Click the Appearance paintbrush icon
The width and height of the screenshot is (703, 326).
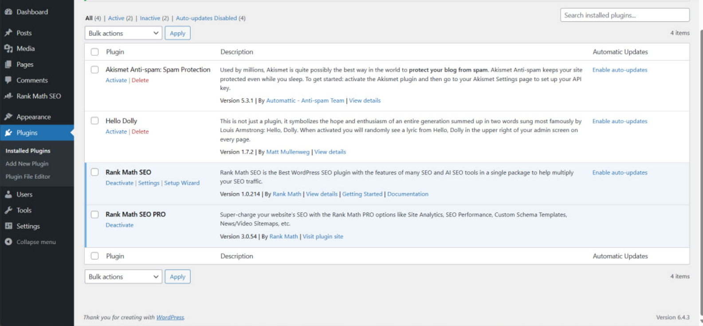(x=8, y=117)
